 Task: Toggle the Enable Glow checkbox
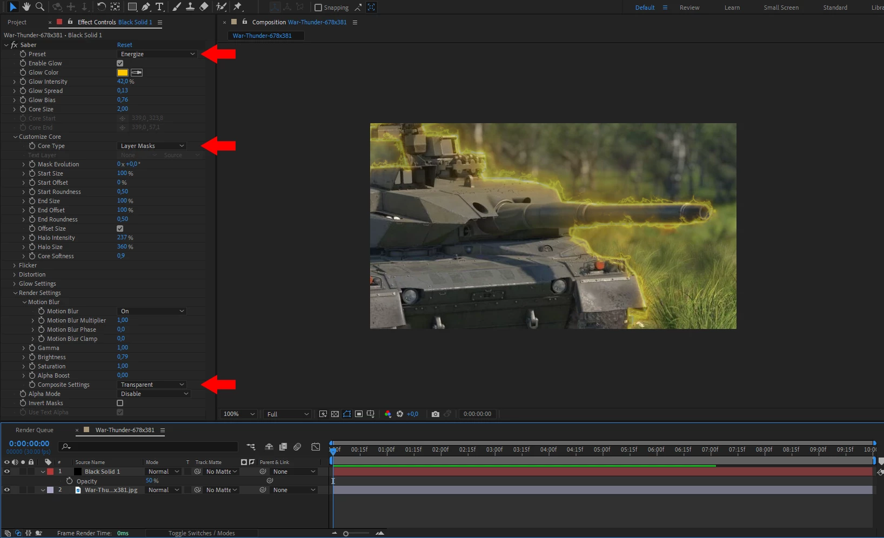(x=120, y=63)
